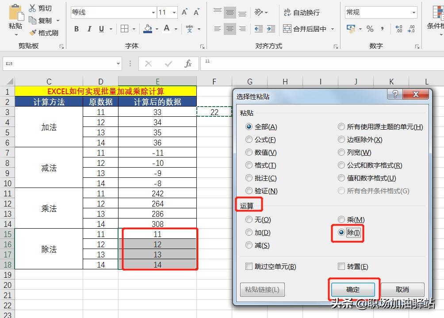Click the Insert Function (fx) icon
444x318 pixels.
[x=188, y=63]
